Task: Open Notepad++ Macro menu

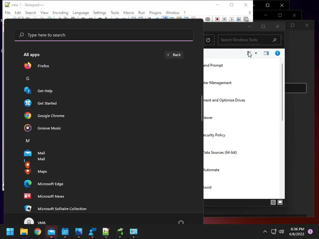Action: [129, 12]
